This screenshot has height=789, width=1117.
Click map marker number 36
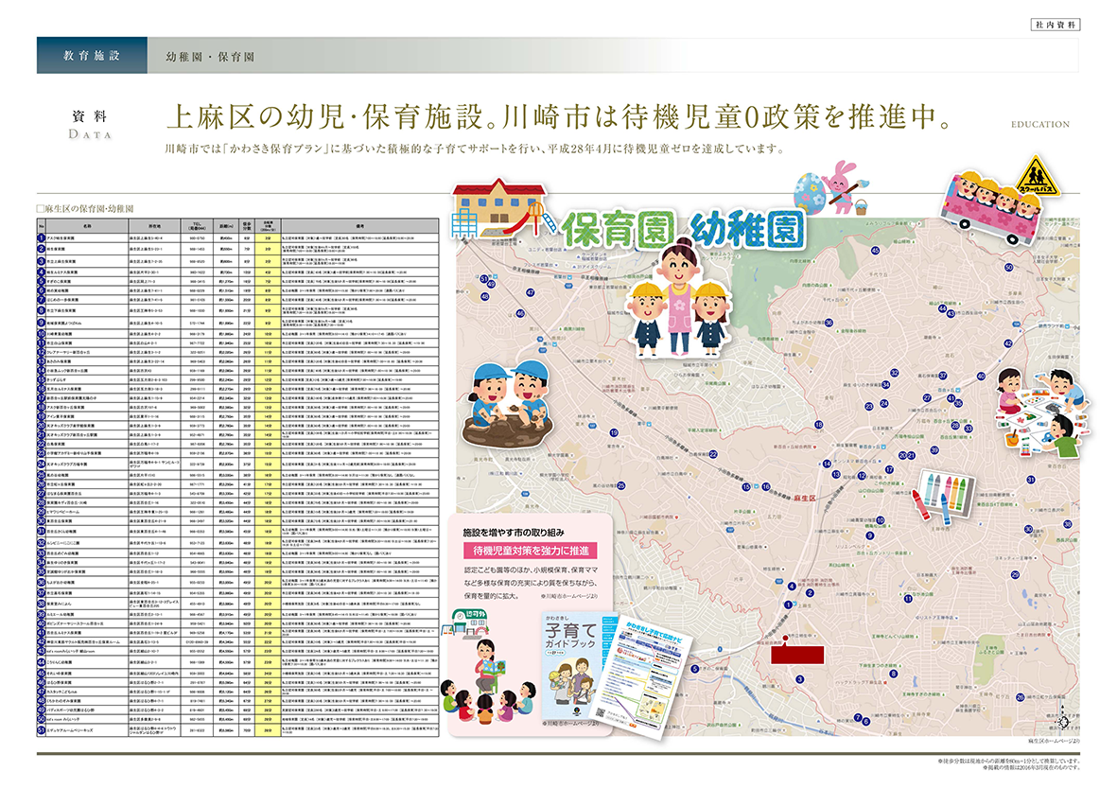(829, 323)
